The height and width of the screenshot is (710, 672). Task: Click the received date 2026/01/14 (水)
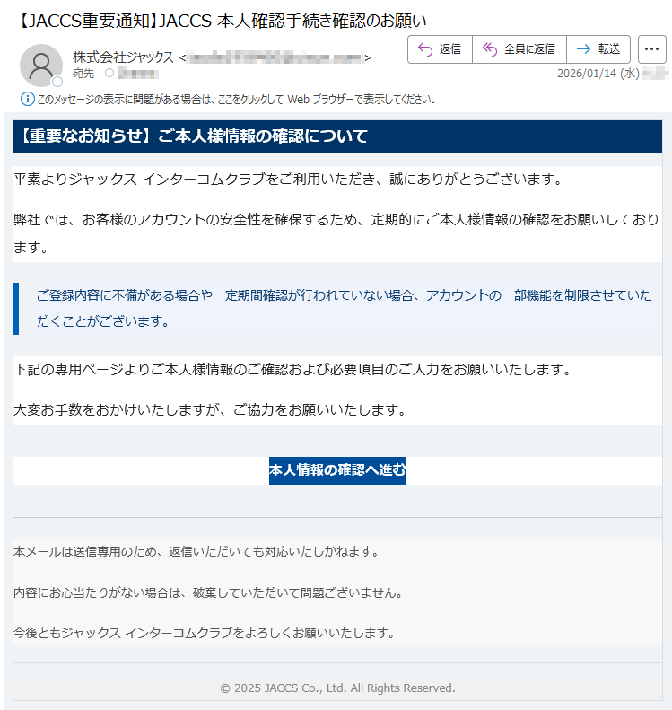coord(598,74)
